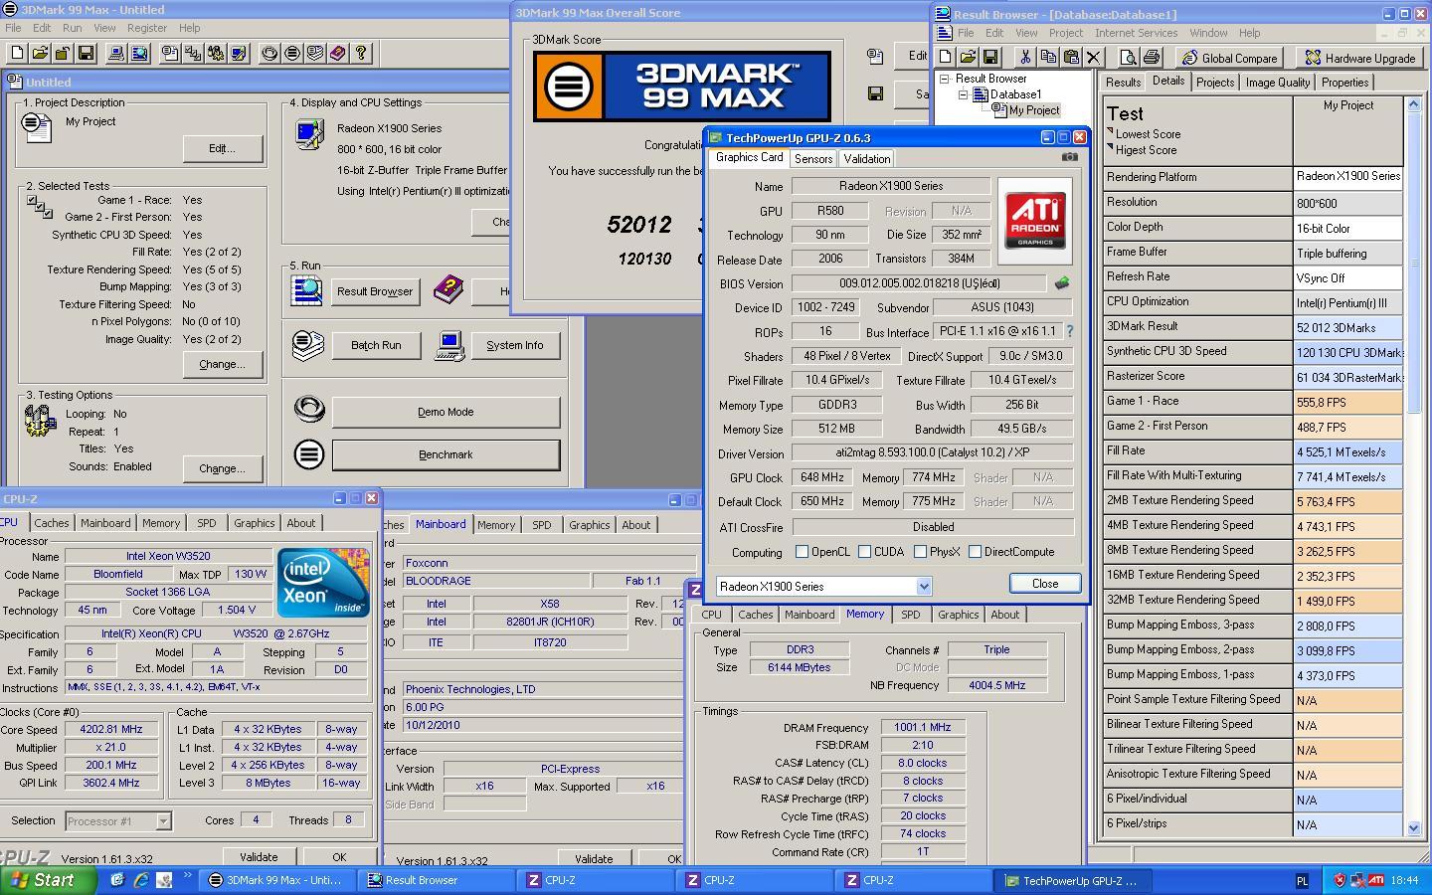
Task: Click Change button under Testing Options
Action: pos(222,468)
